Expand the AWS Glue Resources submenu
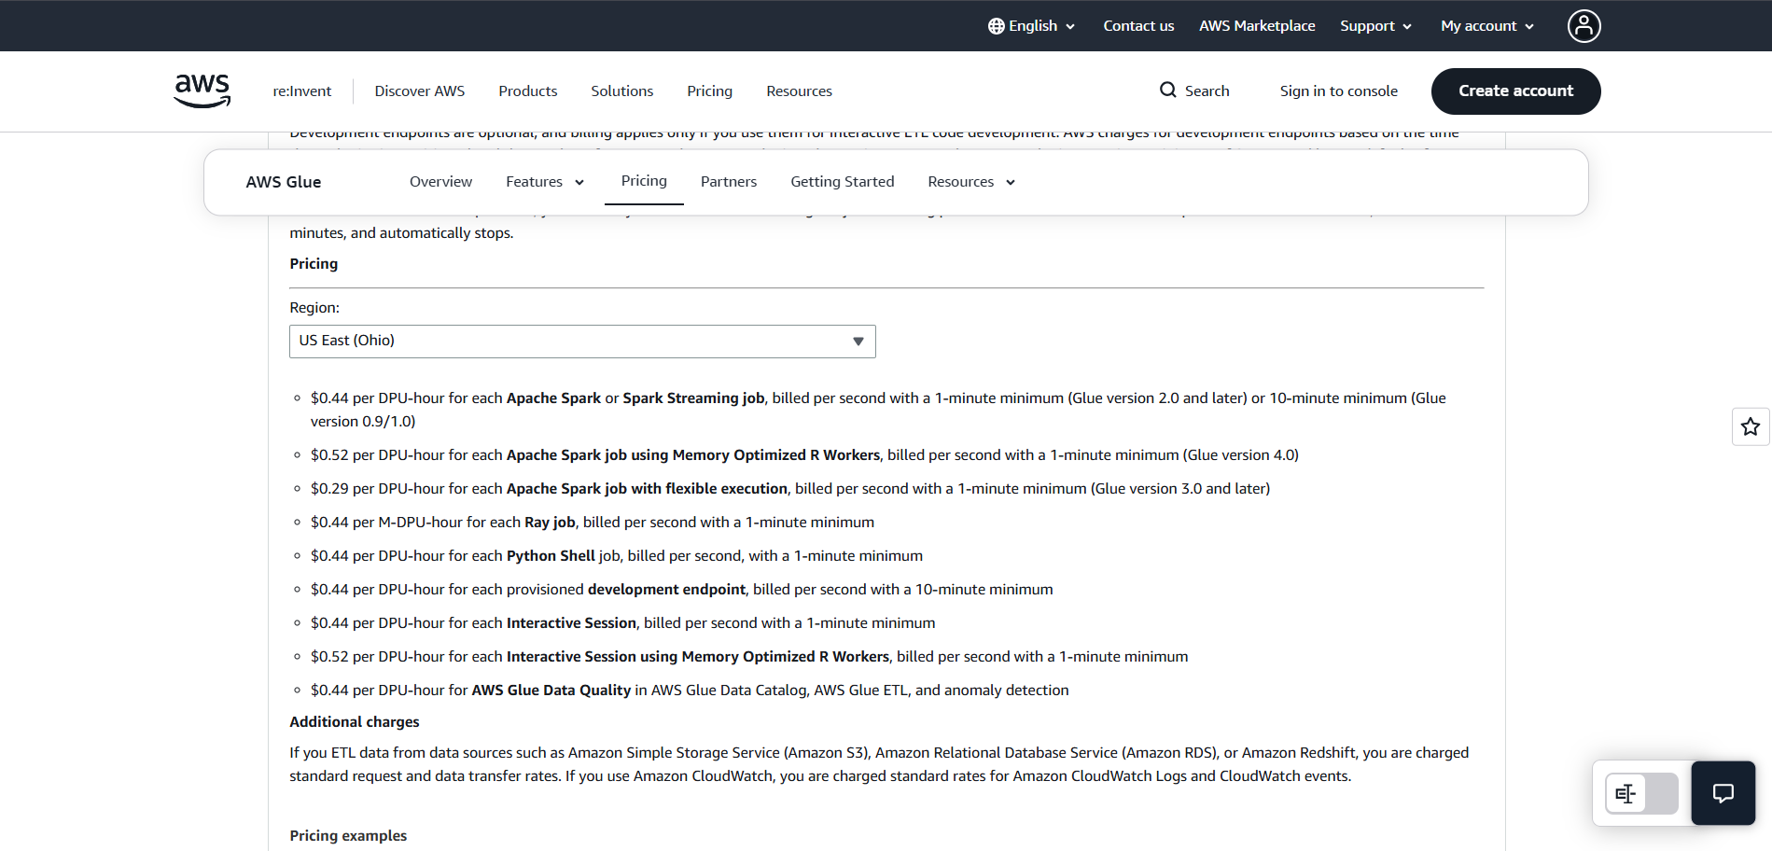 click(x=971, y=182)
